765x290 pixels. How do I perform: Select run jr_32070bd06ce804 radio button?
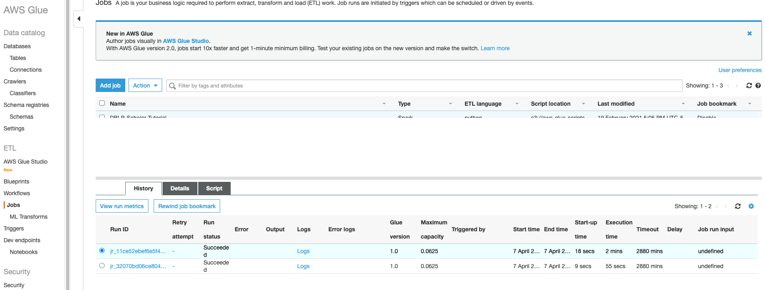[x=102, y=266]
